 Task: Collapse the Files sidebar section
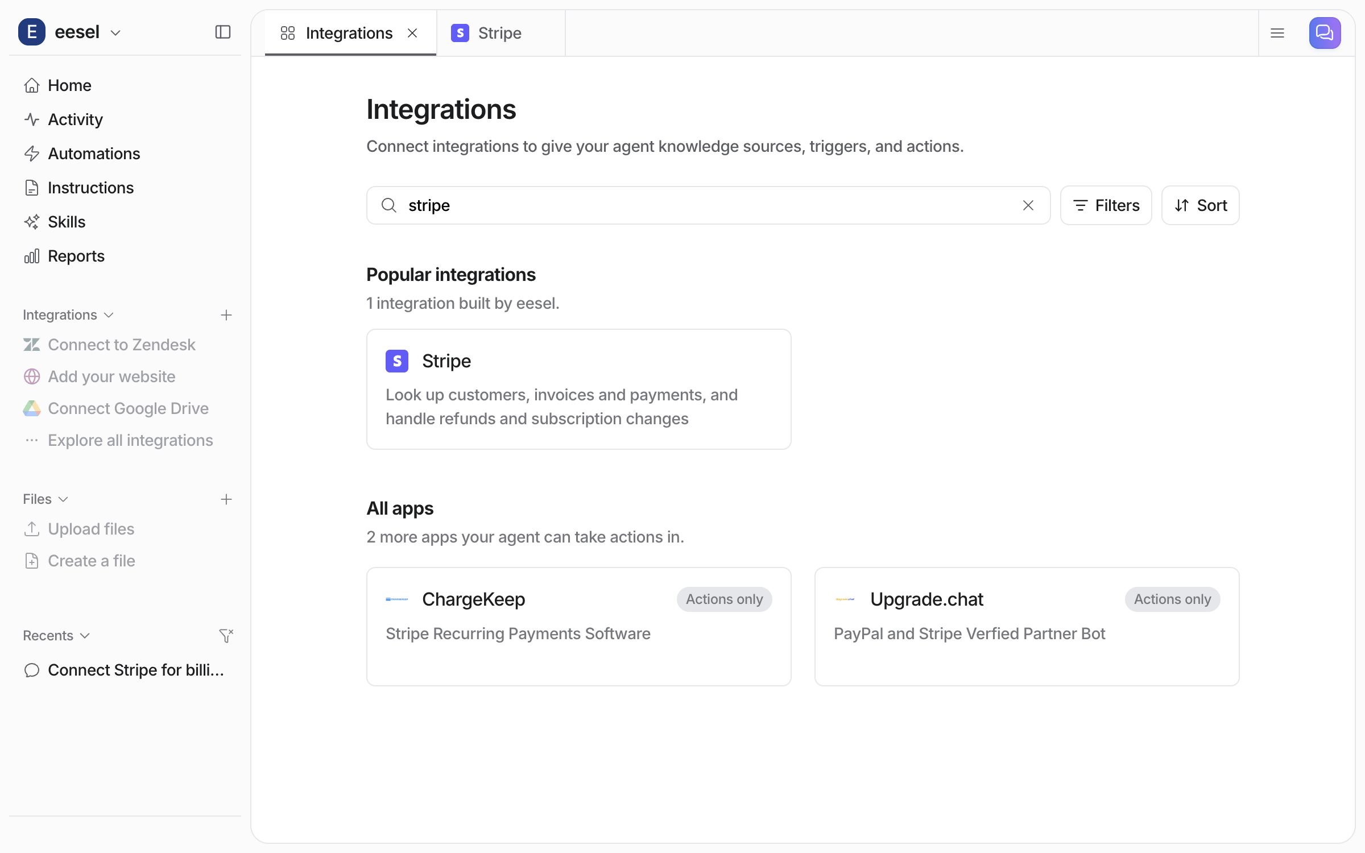pos(45,499)
